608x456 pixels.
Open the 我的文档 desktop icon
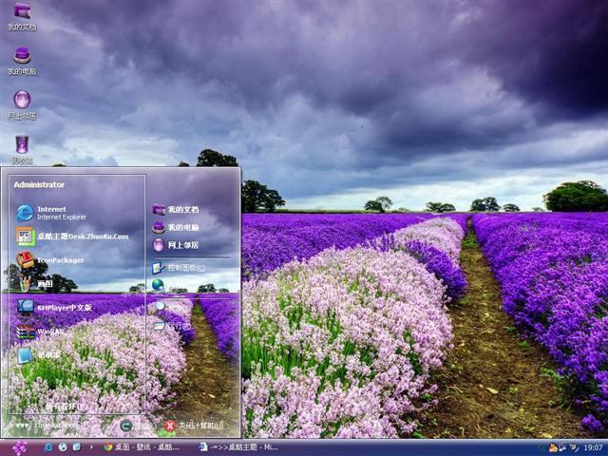22,17
